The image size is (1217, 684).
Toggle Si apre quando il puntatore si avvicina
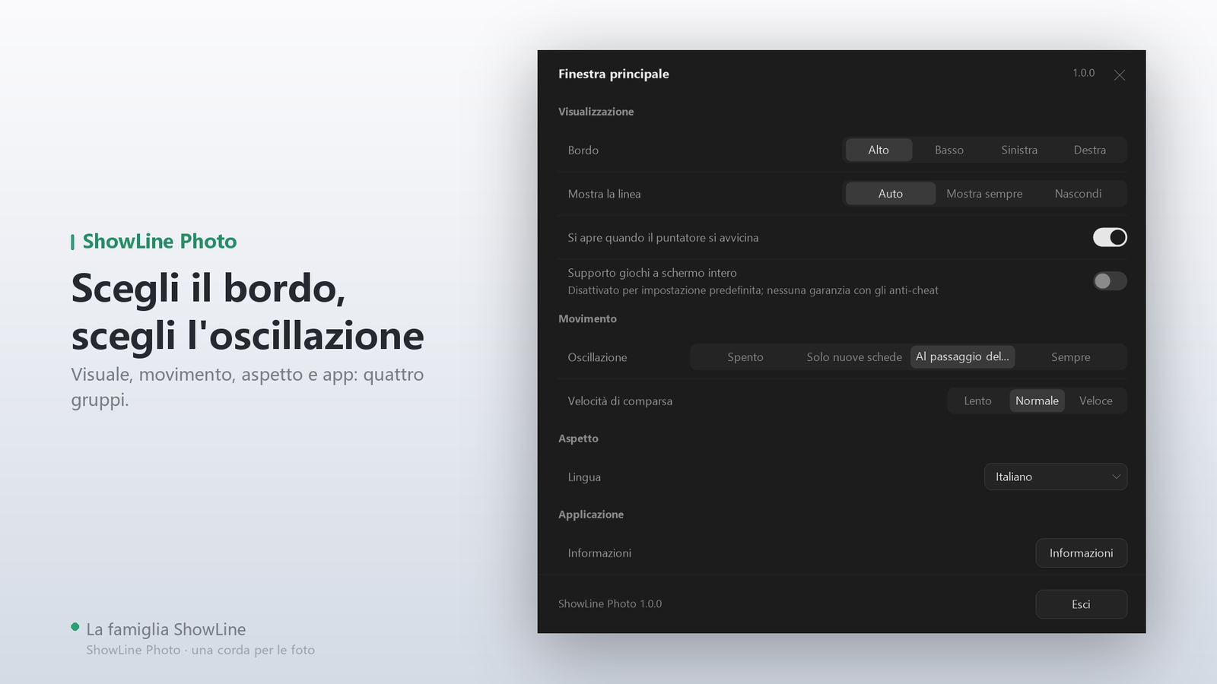(1110, 237)
